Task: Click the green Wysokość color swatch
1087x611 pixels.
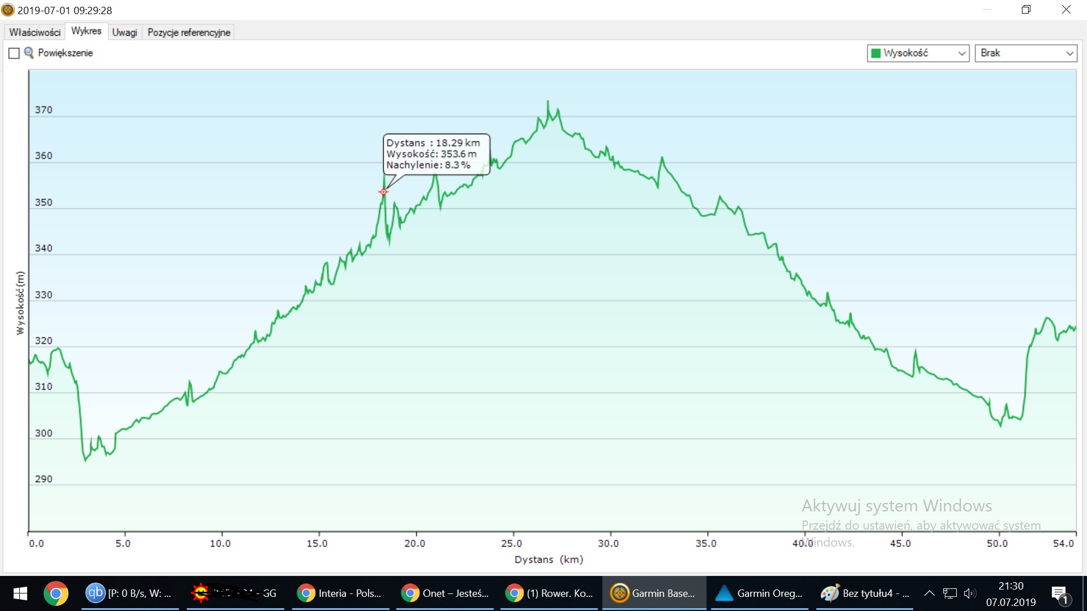Action: click(x=876, y=53)
